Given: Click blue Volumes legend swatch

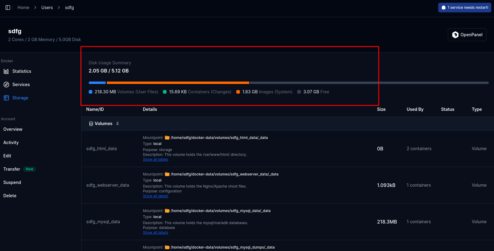Looking at the screenshot, I should 91,92.
